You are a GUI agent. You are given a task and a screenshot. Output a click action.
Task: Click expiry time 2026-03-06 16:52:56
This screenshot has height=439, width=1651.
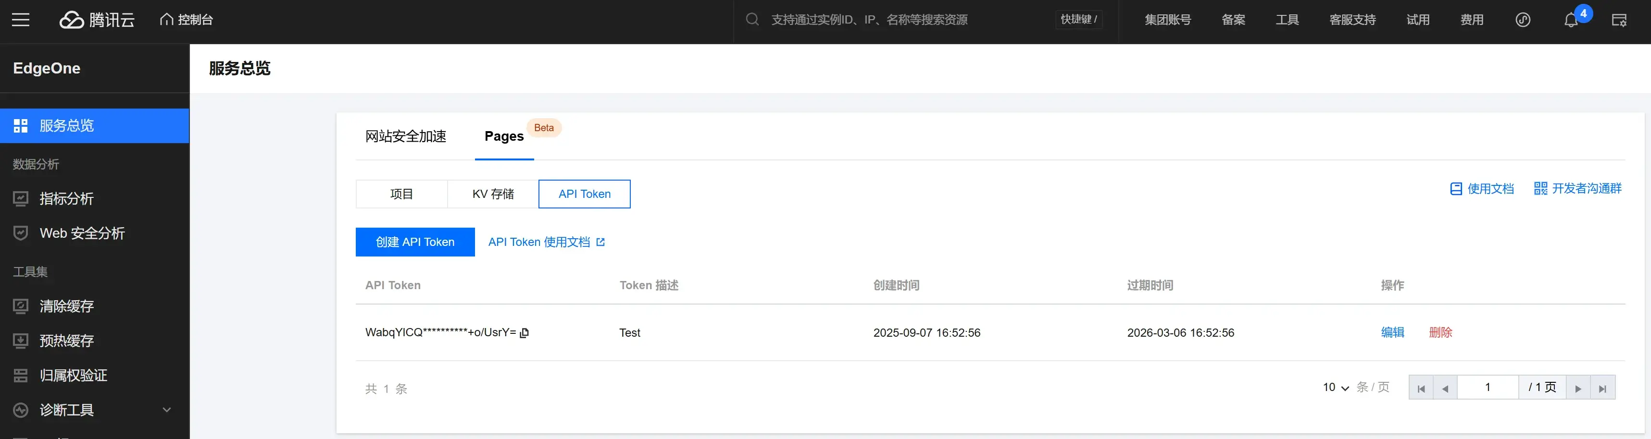(1181, 333)
